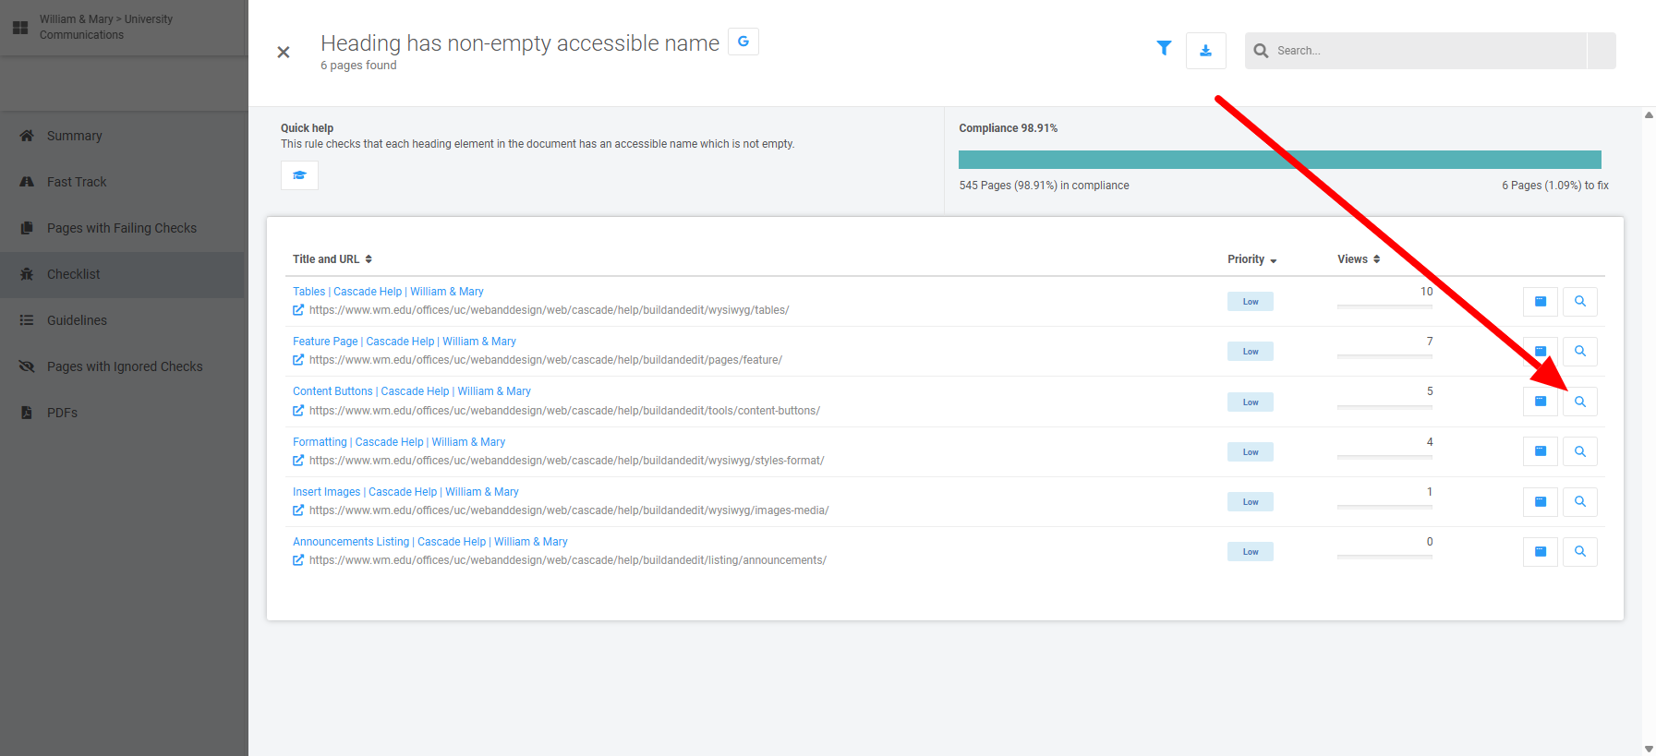
Task: Click '545 Pages (98.91%) in compliance' text
Action: (1044, 186)
